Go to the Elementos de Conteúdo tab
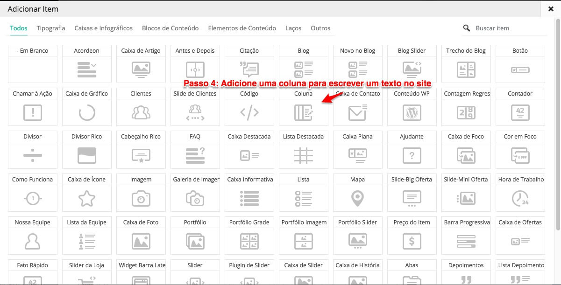This screenshot has width=561, height=285. (x=242, y=28)
